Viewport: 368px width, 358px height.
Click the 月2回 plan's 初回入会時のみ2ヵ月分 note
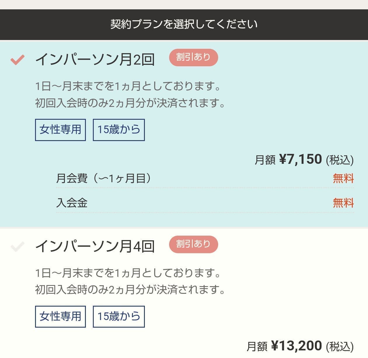point(130,103)
